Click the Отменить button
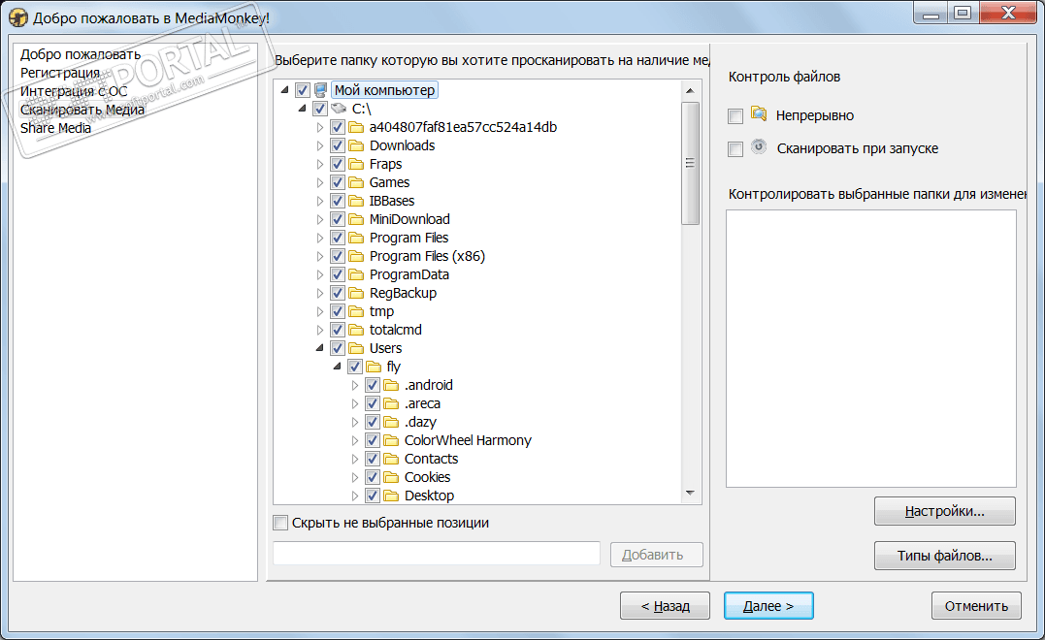Image resolution: width=1045 pixels, height=640 pixels. 976,606
